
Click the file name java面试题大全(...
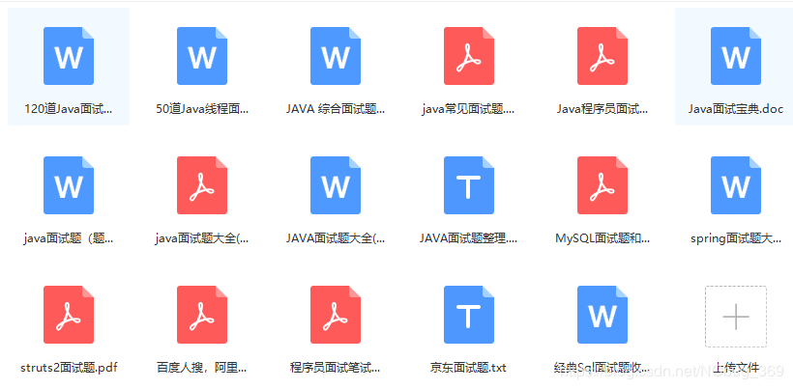202,238
